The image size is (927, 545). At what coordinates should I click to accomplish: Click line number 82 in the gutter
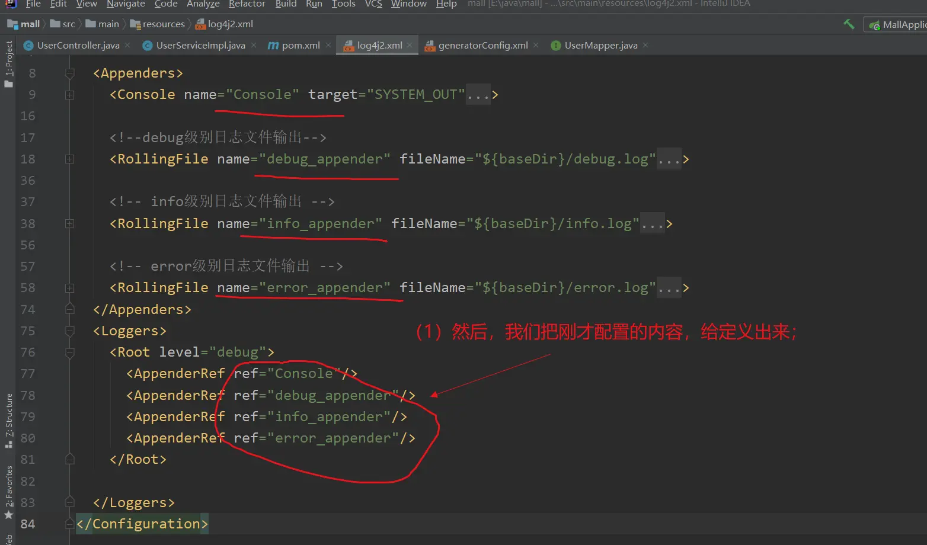pyautogui.click(x=28, y=482)
